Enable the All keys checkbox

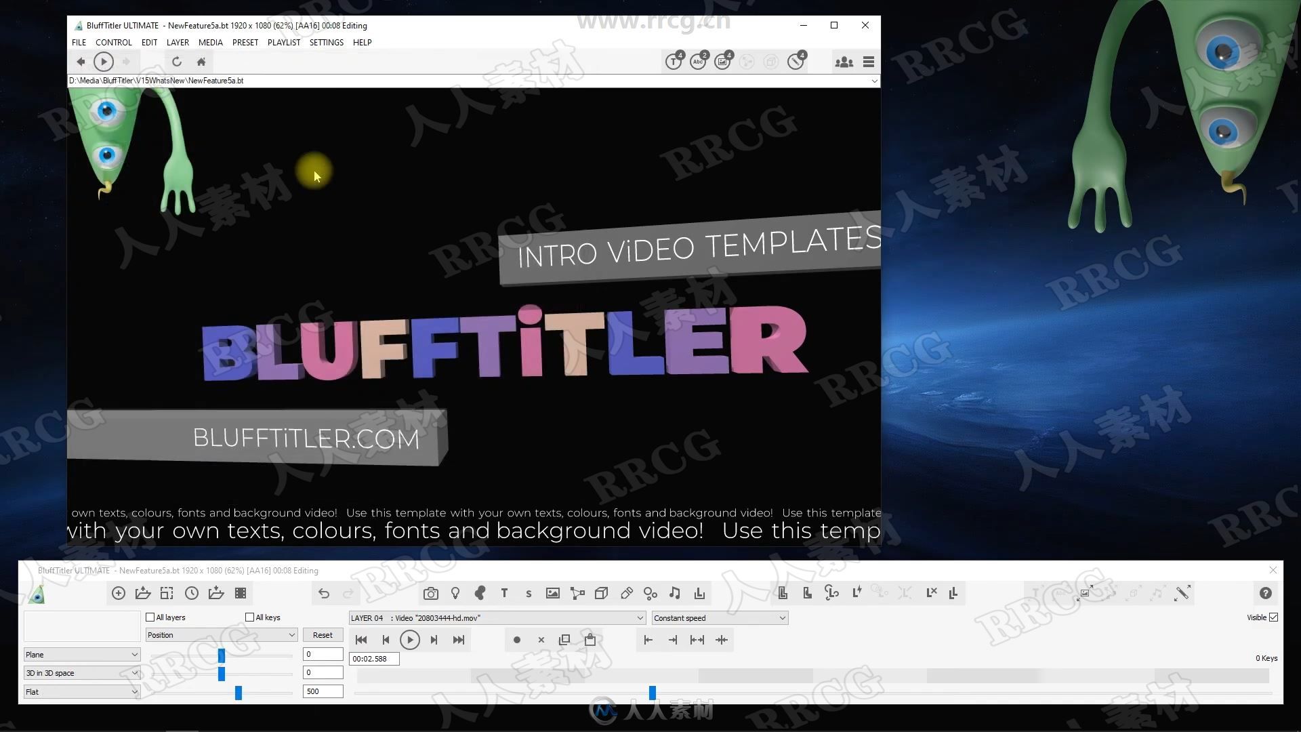pyautogui.click(x=250, y=617)
